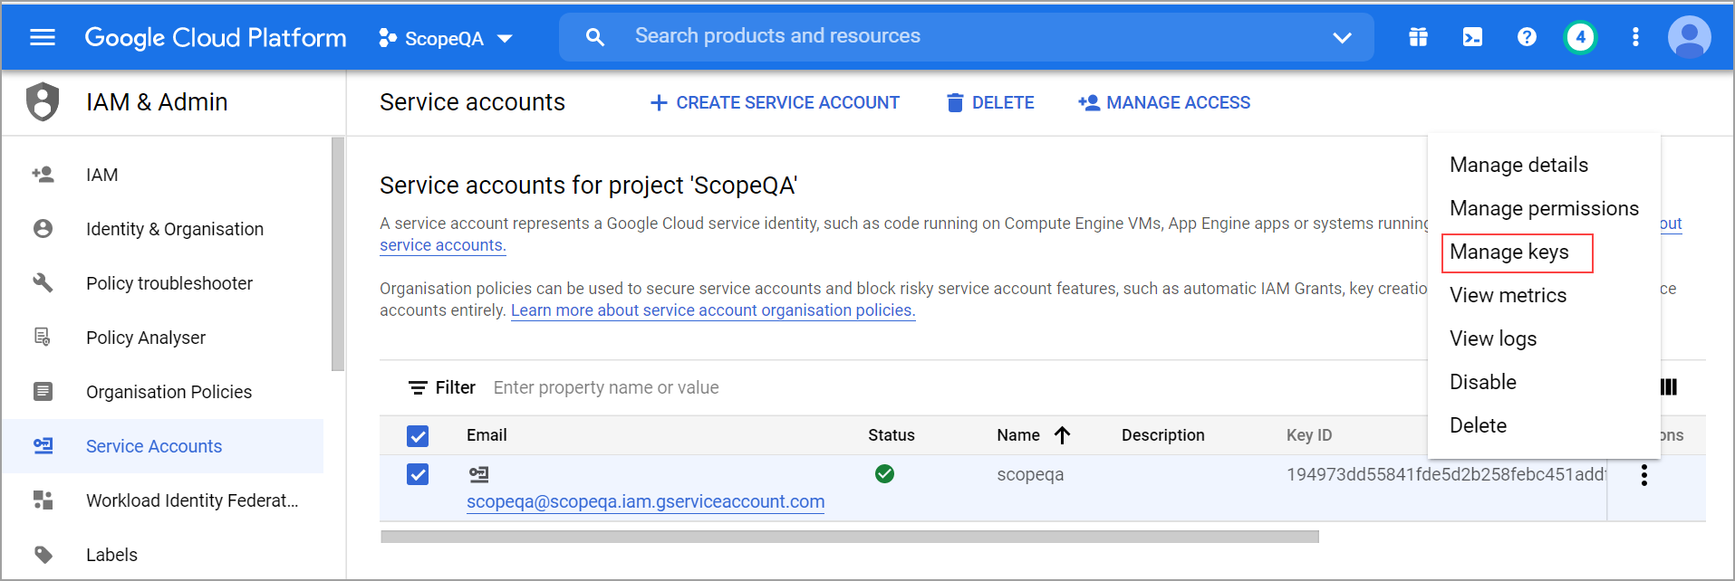Click the Key ID column header

pos(1309,435)
